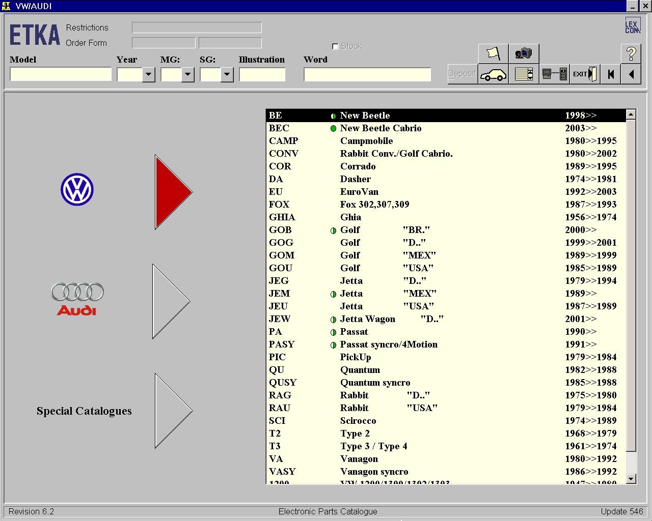Click the gray arrow beside the Audi logo
Viewport: 652px width, 521px height.
tap(172, 301)
